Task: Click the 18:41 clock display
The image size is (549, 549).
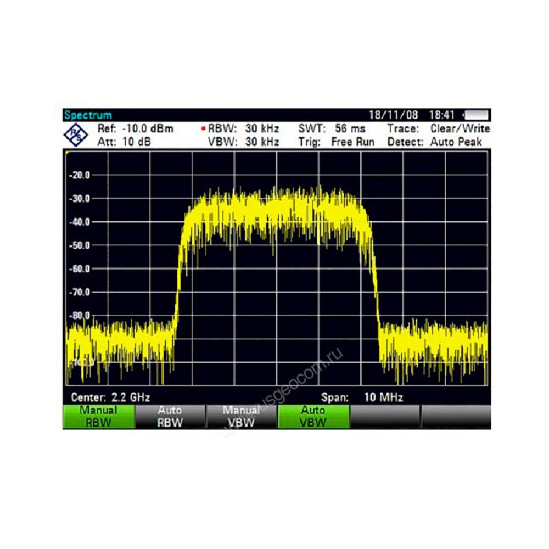Action: pyautogui.click(x=440, y=115)
